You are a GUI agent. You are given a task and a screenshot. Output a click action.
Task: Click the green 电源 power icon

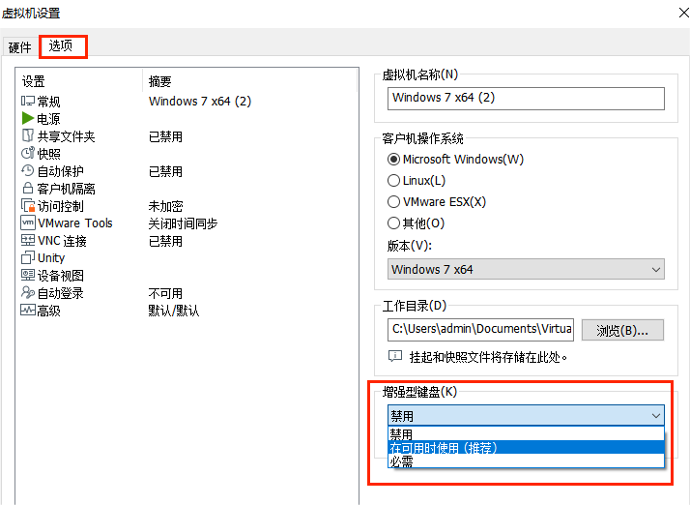point(28,119)
